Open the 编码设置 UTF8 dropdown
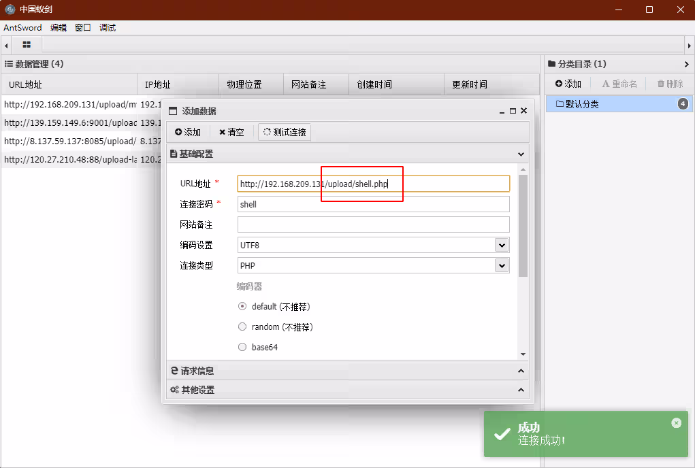This screenshot has height=468, width=695. [502, 245]
